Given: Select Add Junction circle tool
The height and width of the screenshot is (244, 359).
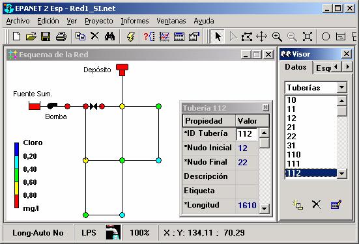Looking at the screenshot, I should [x=326, y=36].
